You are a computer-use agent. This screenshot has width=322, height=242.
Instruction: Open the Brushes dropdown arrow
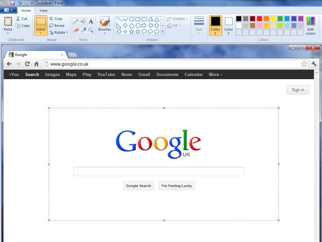tap(105, 33)
